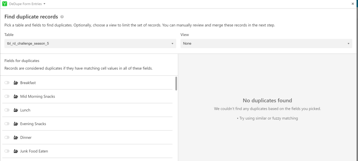This screenshot has height=161, width=358.
Task: Enable the Breakfast field toggle
Action: (7, 83)
